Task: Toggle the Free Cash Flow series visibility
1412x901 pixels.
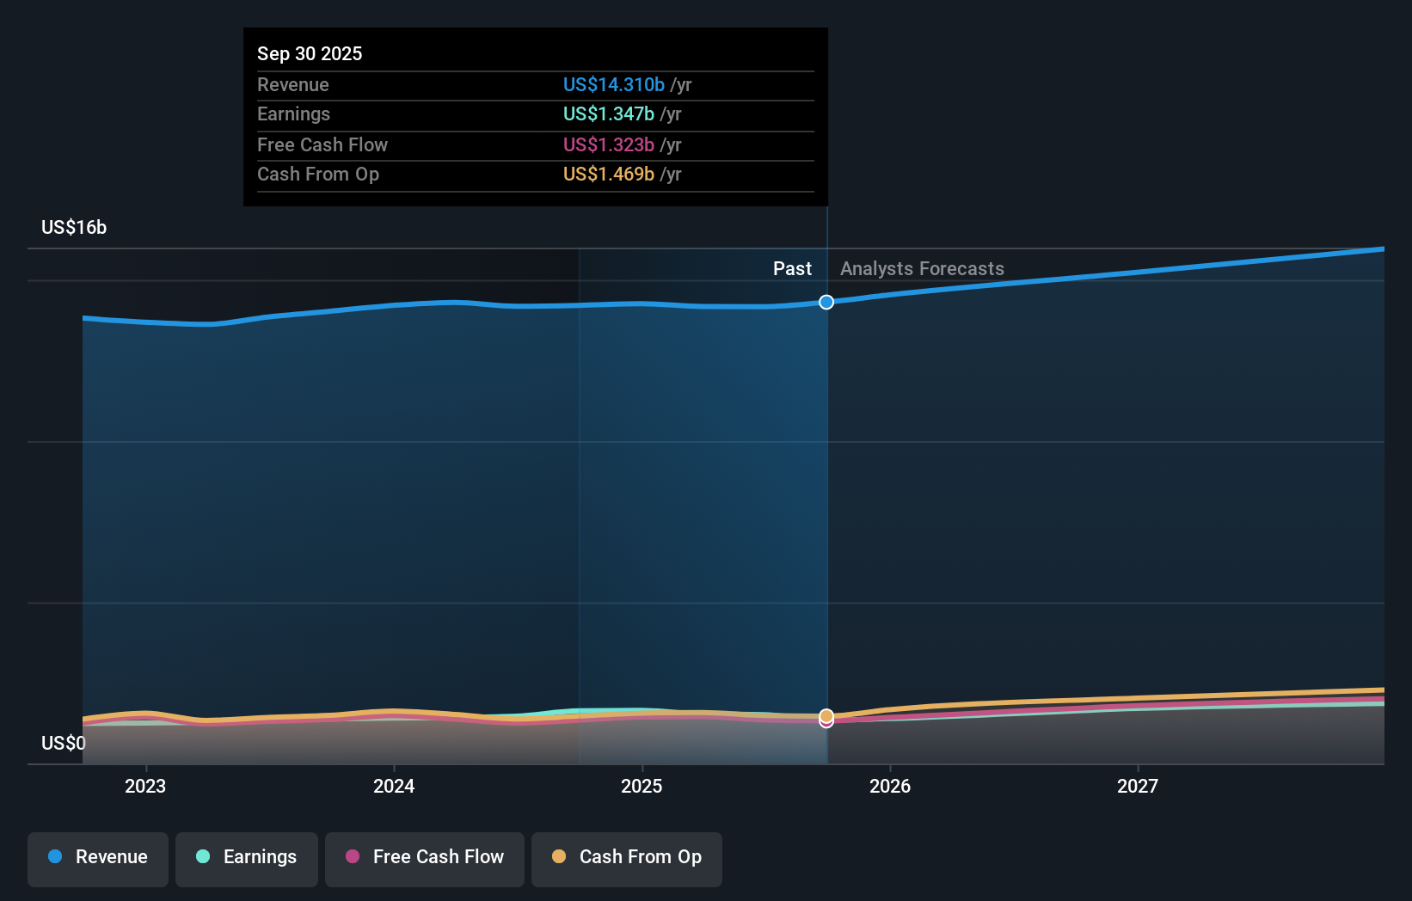Action: (x=424, y=858)
